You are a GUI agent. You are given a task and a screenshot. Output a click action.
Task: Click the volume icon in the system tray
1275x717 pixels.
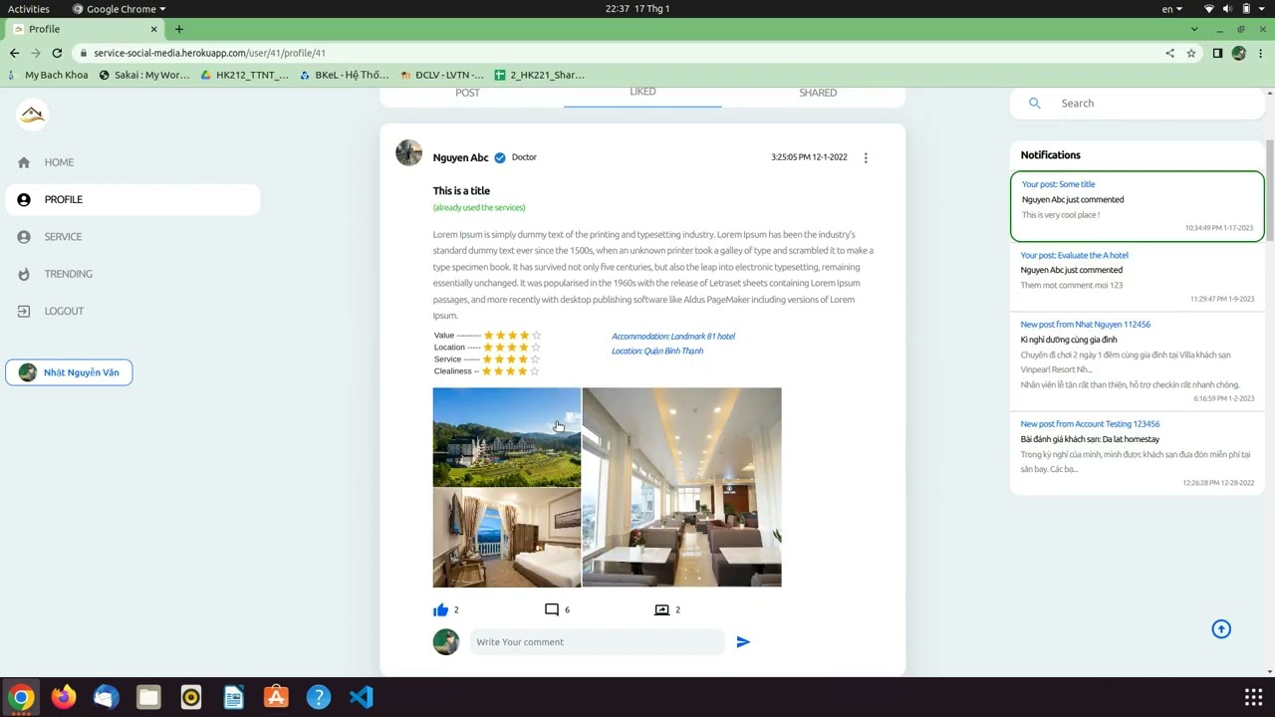tap(1227, 9)
